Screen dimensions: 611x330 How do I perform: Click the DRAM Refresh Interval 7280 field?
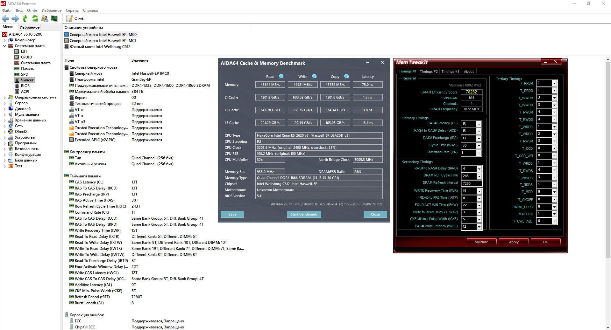coord(472,183)
